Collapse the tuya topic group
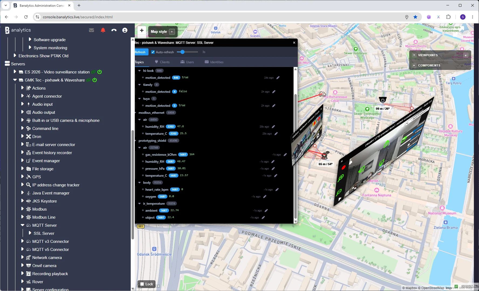Screen dimensions: 479x291 pos(139,99)
